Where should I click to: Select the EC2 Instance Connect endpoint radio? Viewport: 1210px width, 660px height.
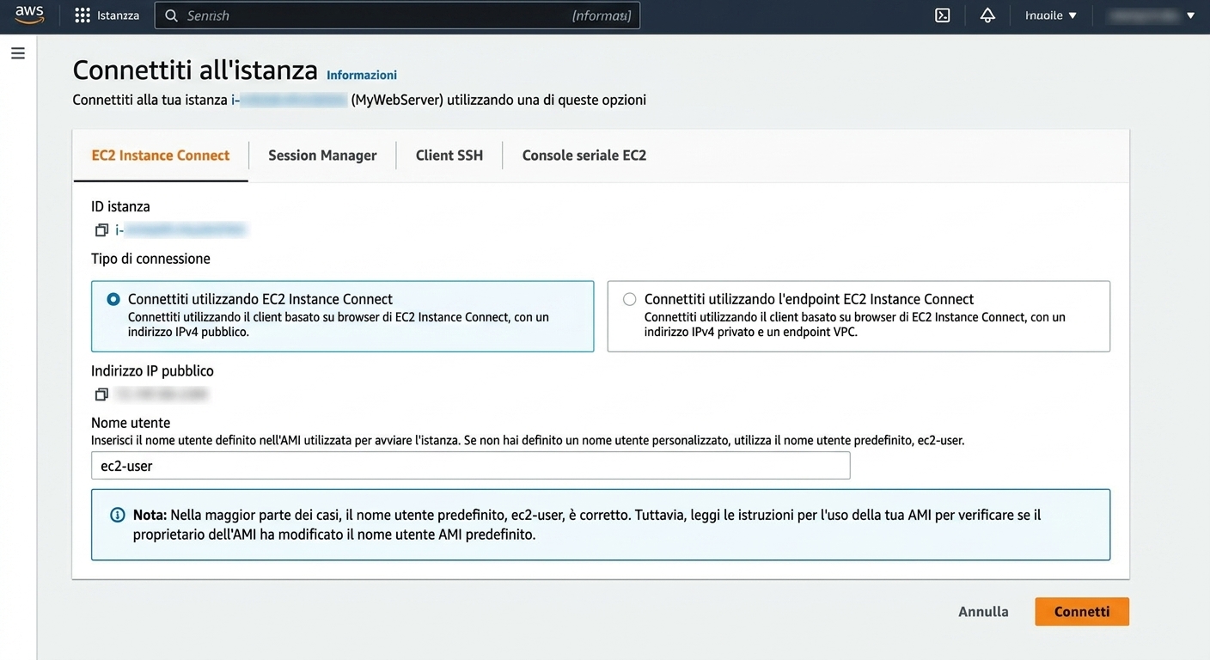pyautogui.click(x=630, y=299)
